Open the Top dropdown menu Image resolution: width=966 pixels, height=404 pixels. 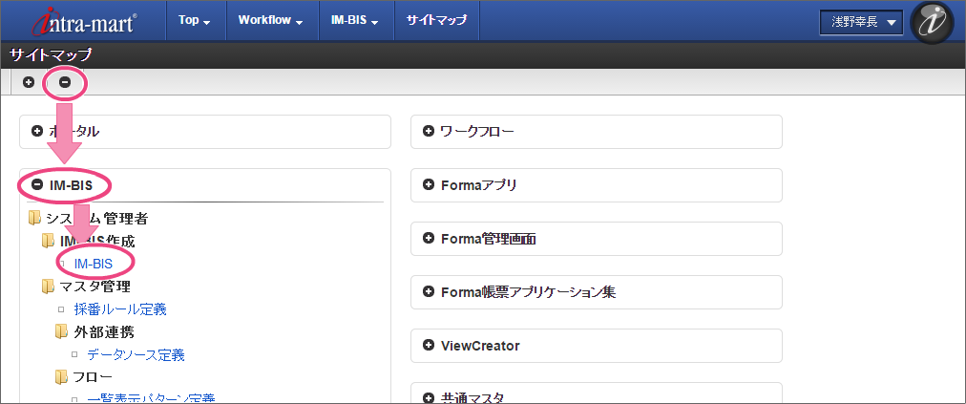pos(195,20)
